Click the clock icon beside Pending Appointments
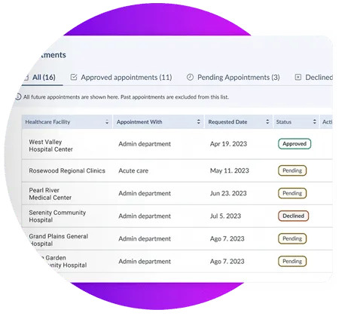This screenshot has height=316, width=351. tap(190, 77)
